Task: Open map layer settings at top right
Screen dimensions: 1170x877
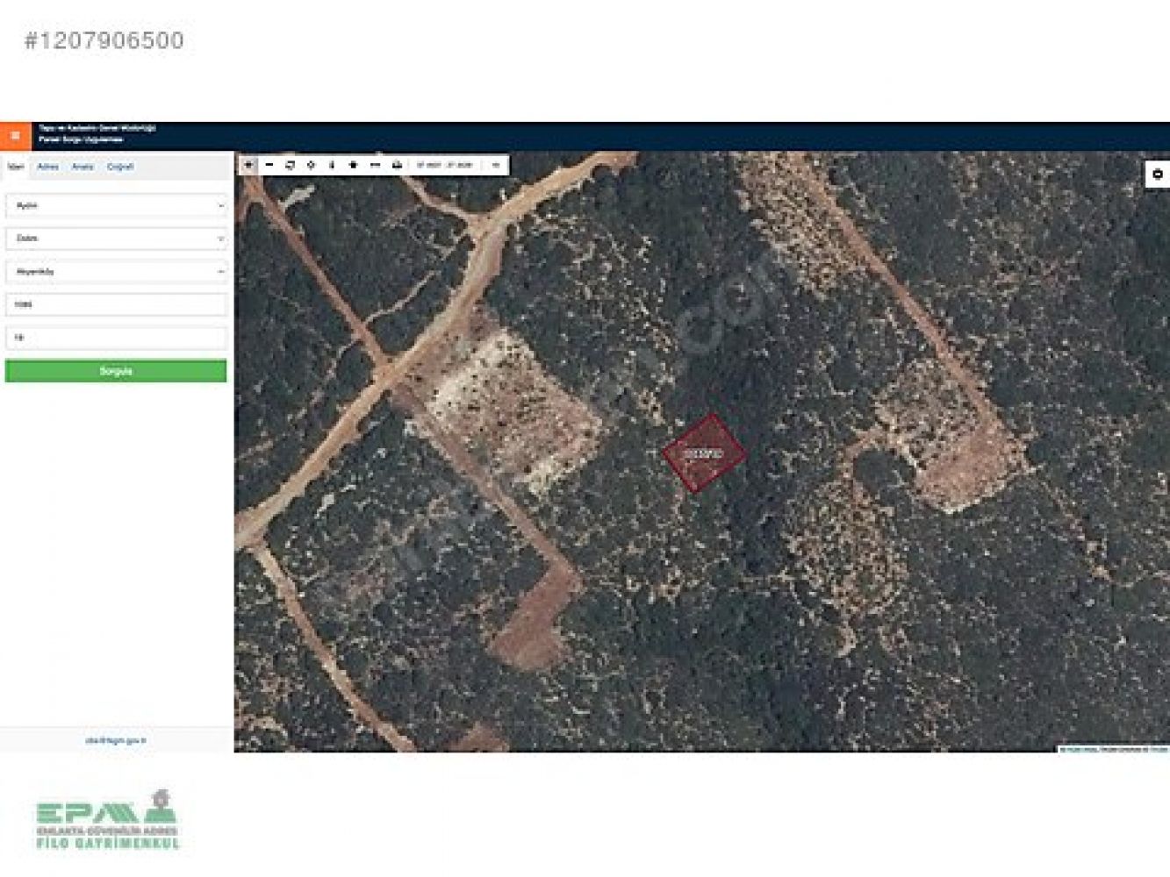Action: [x=1157, y=175]
